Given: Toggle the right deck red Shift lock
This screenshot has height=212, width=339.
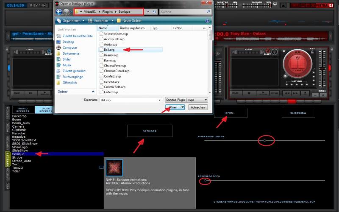Looking at the screenshot, I should pos(268,51).
